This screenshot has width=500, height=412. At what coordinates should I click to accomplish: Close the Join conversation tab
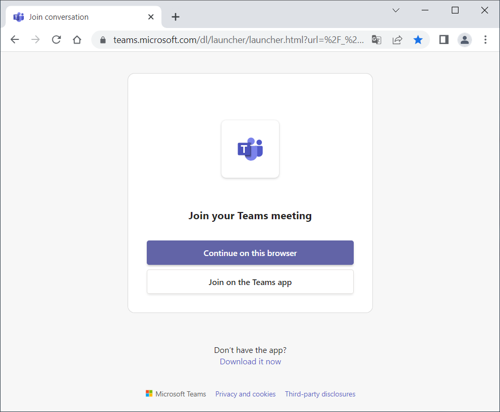click(151, 17)
